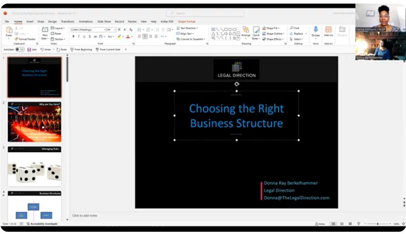Select the star shape in shapes gallery
Image resolution: width=406 pixels, height=234 pixels.
tap(234, 38)
